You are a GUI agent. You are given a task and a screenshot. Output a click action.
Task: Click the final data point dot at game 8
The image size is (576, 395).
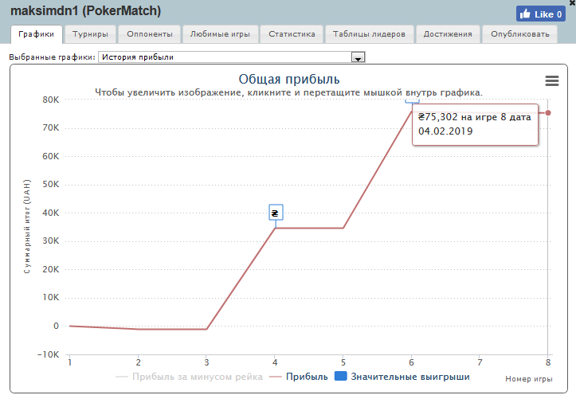(x=548, y=113)
